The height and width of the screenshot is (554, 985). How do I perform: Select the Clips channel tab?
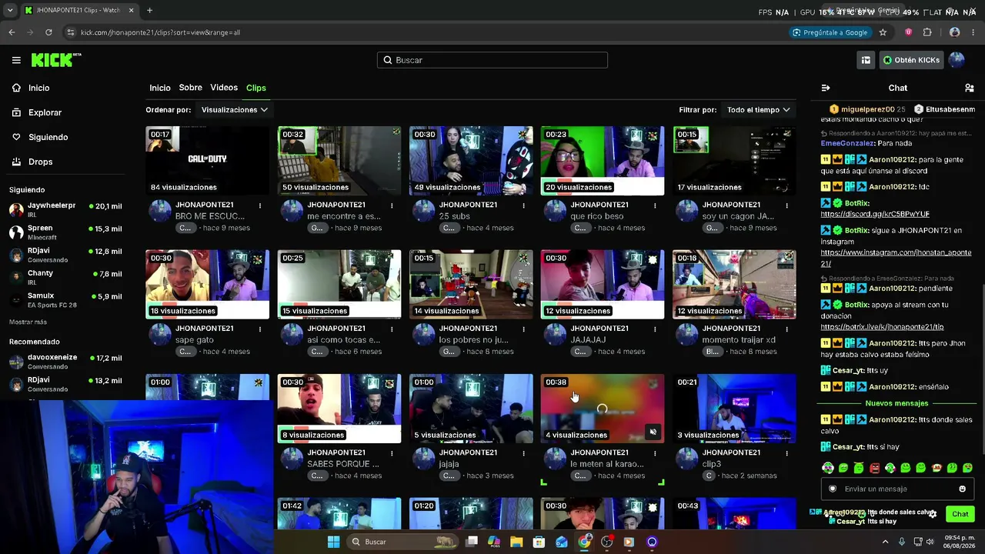click(256, 88)
